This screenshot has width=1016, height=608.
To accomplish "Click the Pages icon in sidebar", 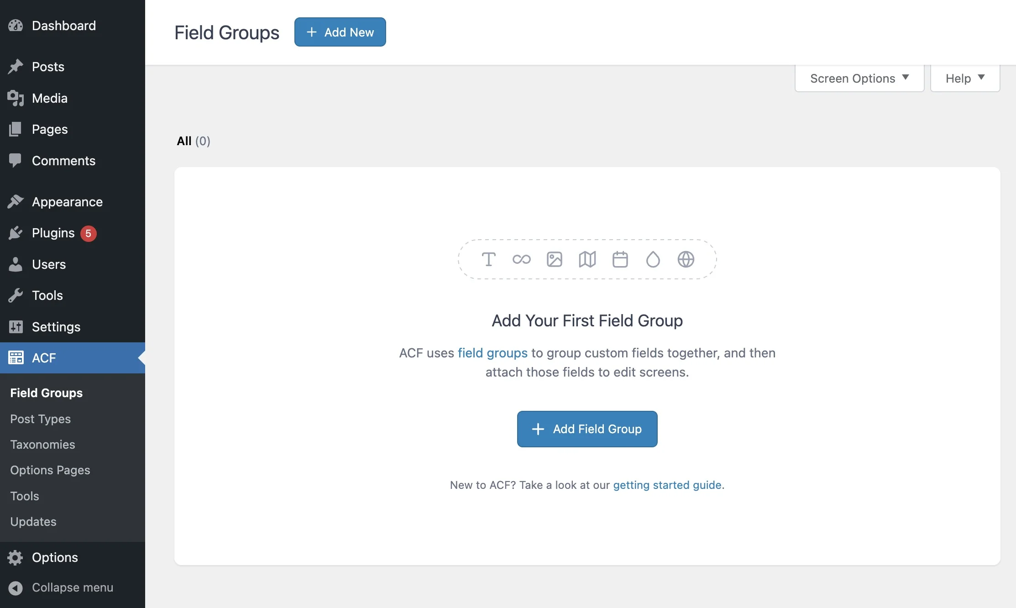I will tap(16, 129).
